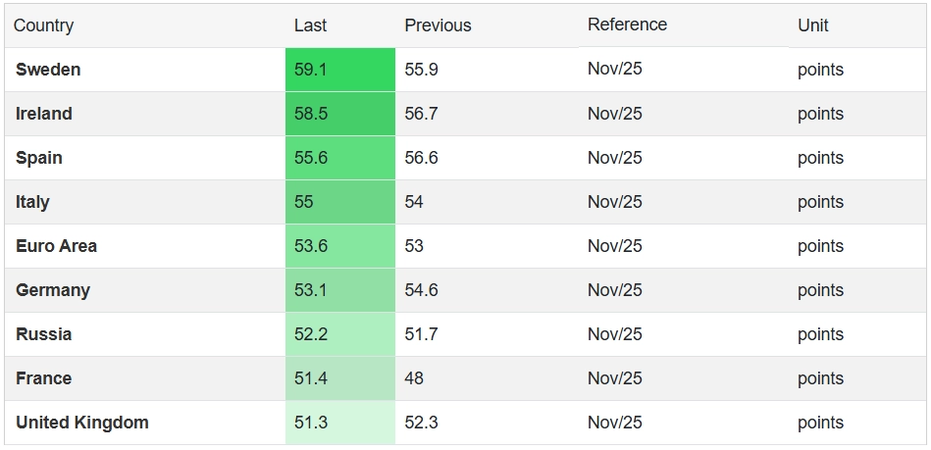Select the Italy row link
This screenshot has height=450, width=931.
pyautogui.click(x=32, y=202)
